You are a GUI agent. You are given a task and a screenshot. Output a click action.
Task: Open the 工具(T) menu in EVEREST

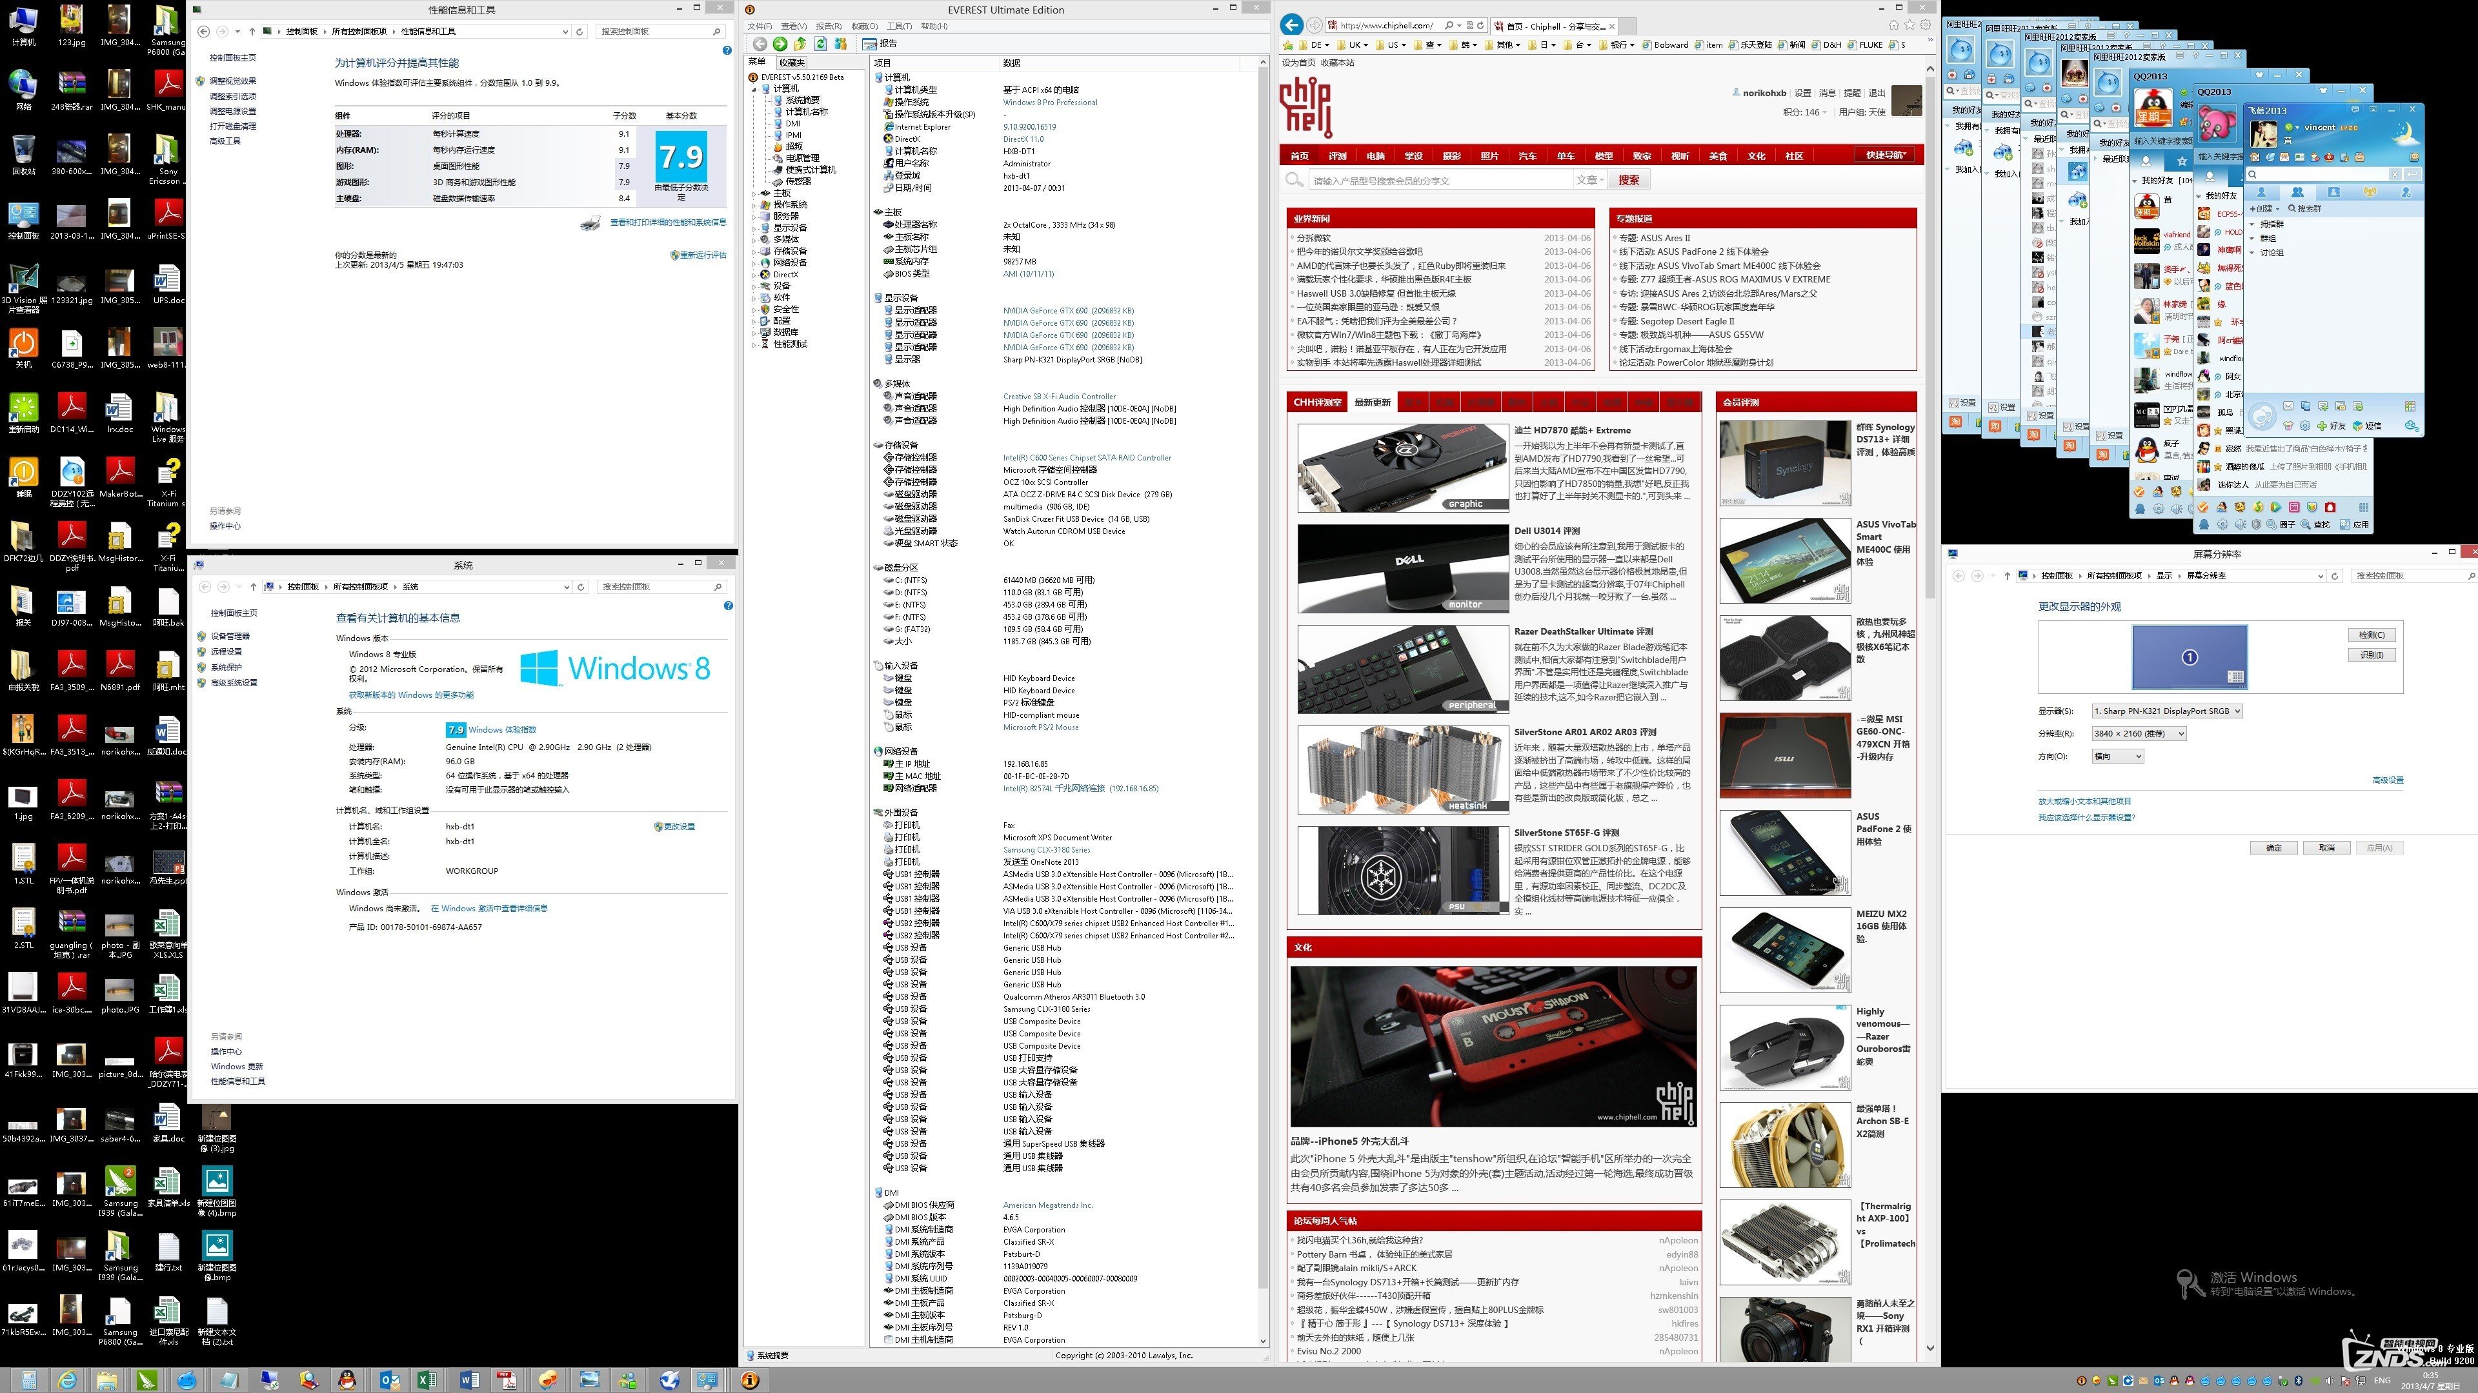(900, 26)
